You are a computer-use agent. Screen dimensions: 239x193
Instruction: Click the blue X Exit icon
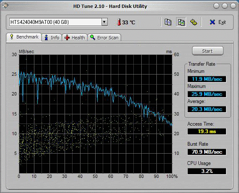point(212,22)
